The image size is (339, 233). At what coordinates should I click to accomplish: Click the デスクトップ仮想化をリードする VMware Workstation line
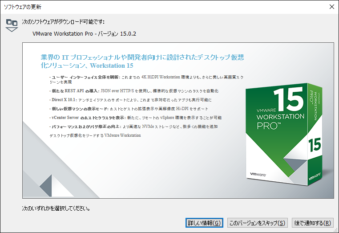coord(95,135)
